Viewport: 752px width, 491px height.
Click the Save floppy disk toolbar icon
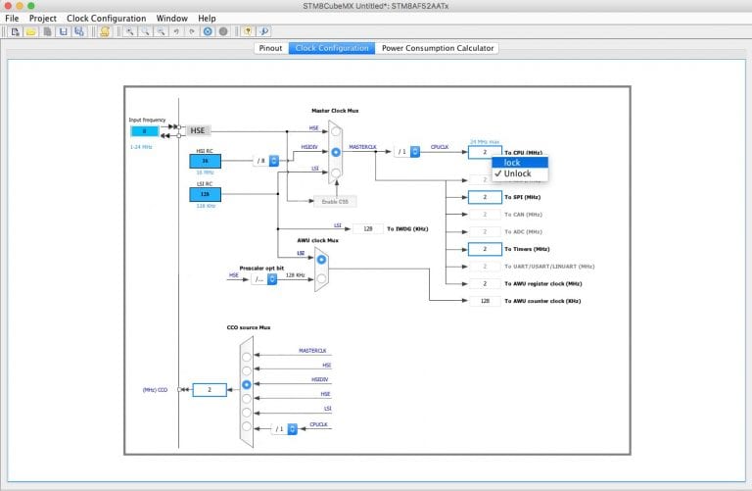(x=63, y=31)
